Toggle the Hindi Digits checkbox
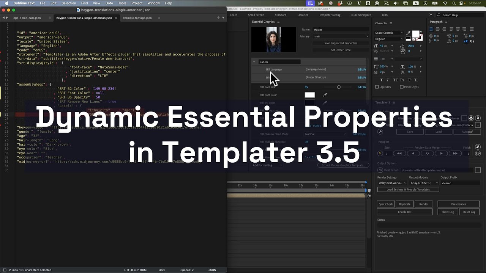The image size is (486, 273). click(402, 87)
